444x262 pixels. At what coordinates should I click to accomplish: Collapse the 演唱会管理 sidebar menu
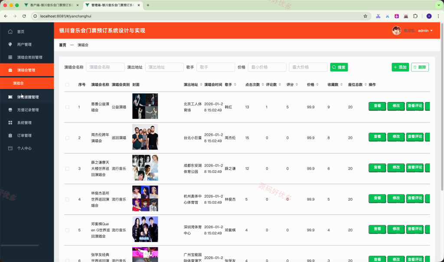[x=27, y=70]
